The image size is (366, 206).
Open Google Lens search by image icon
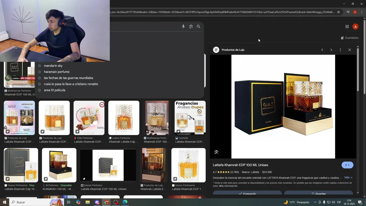click(191, 26)
